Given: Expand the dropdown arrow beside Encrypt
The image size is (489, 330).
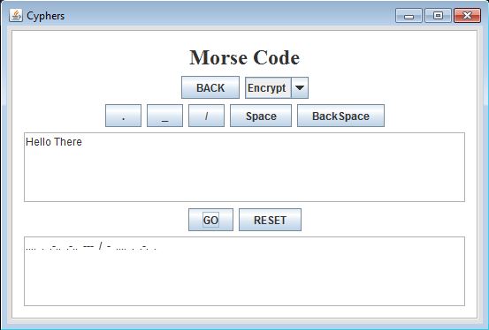Looking at the screenshot, I should click(x=300, y=87).
